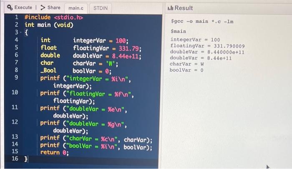Click the int main (void) line
The height and width of the screenshot is (169, 292).
(49, 25)
